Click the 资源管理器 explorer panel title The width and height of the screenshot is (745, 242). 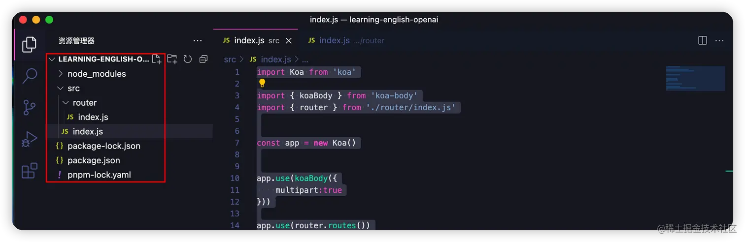[x=76, y=41]
